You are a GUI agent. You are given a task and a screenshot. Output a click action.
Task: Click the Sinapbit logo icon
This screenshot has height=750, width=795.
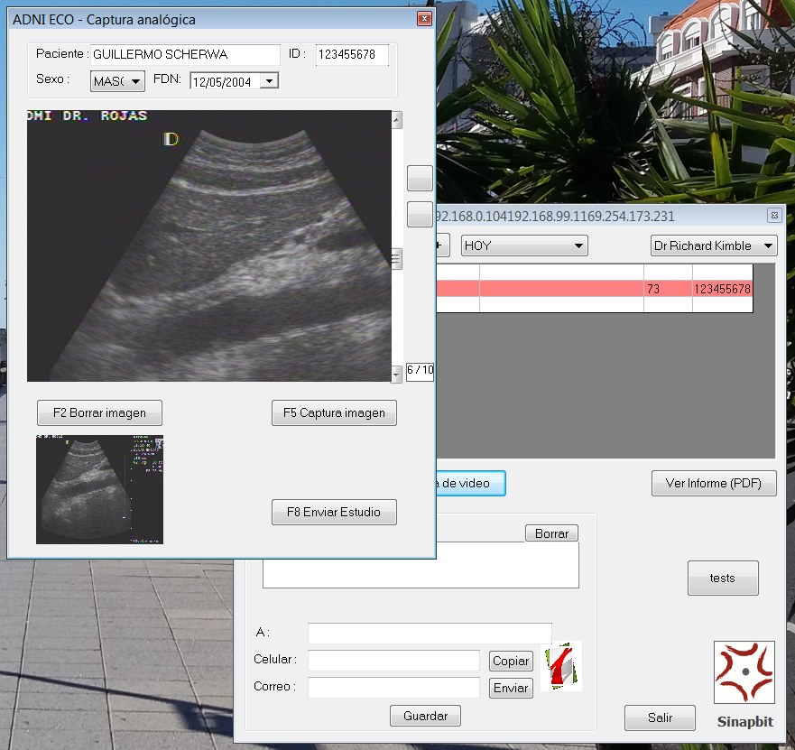coord(744,672)
